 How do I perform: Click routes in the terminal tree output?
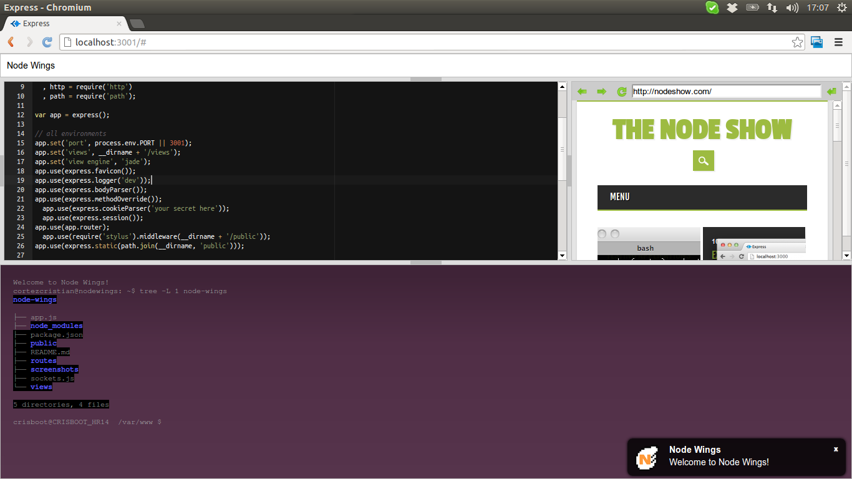click(44, 361)
